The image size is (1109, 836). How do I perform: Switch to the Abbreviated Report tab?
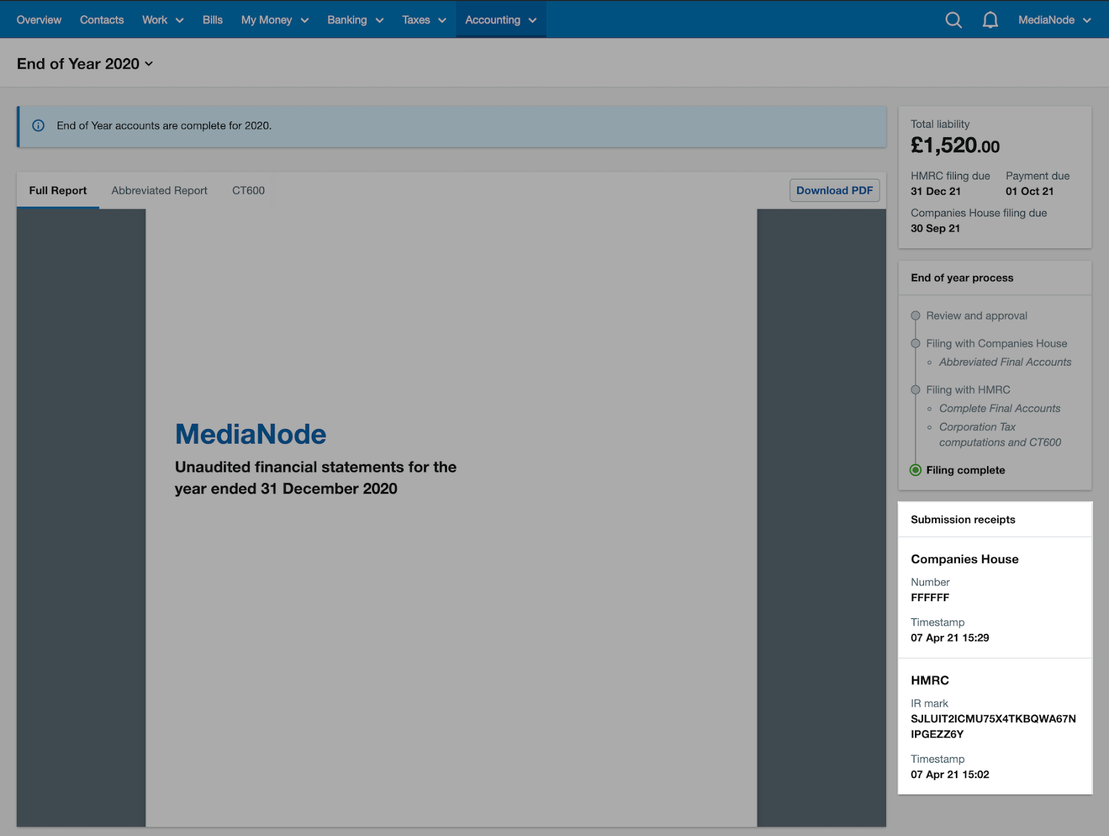[159, 191]
